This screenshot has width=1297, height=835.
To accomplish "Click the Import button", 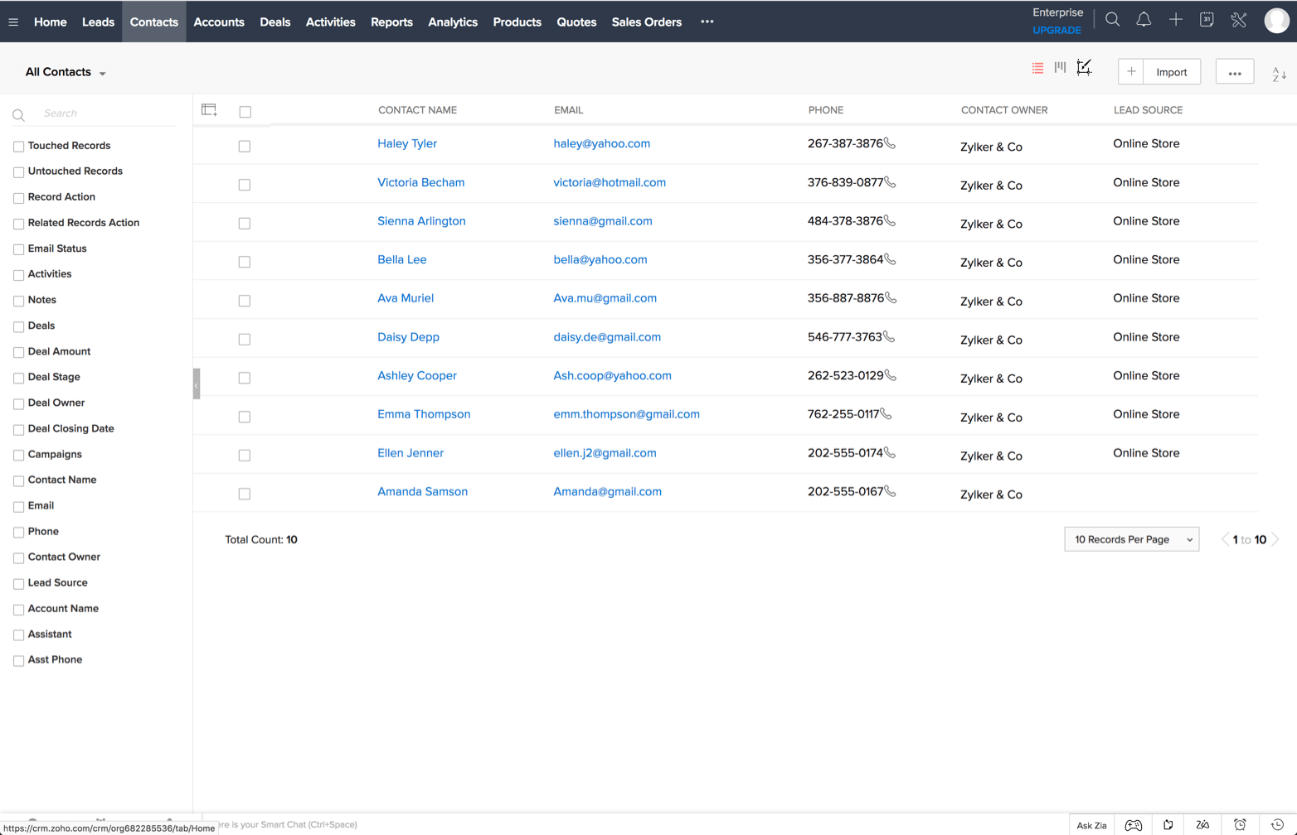I will click(1171, 72).
